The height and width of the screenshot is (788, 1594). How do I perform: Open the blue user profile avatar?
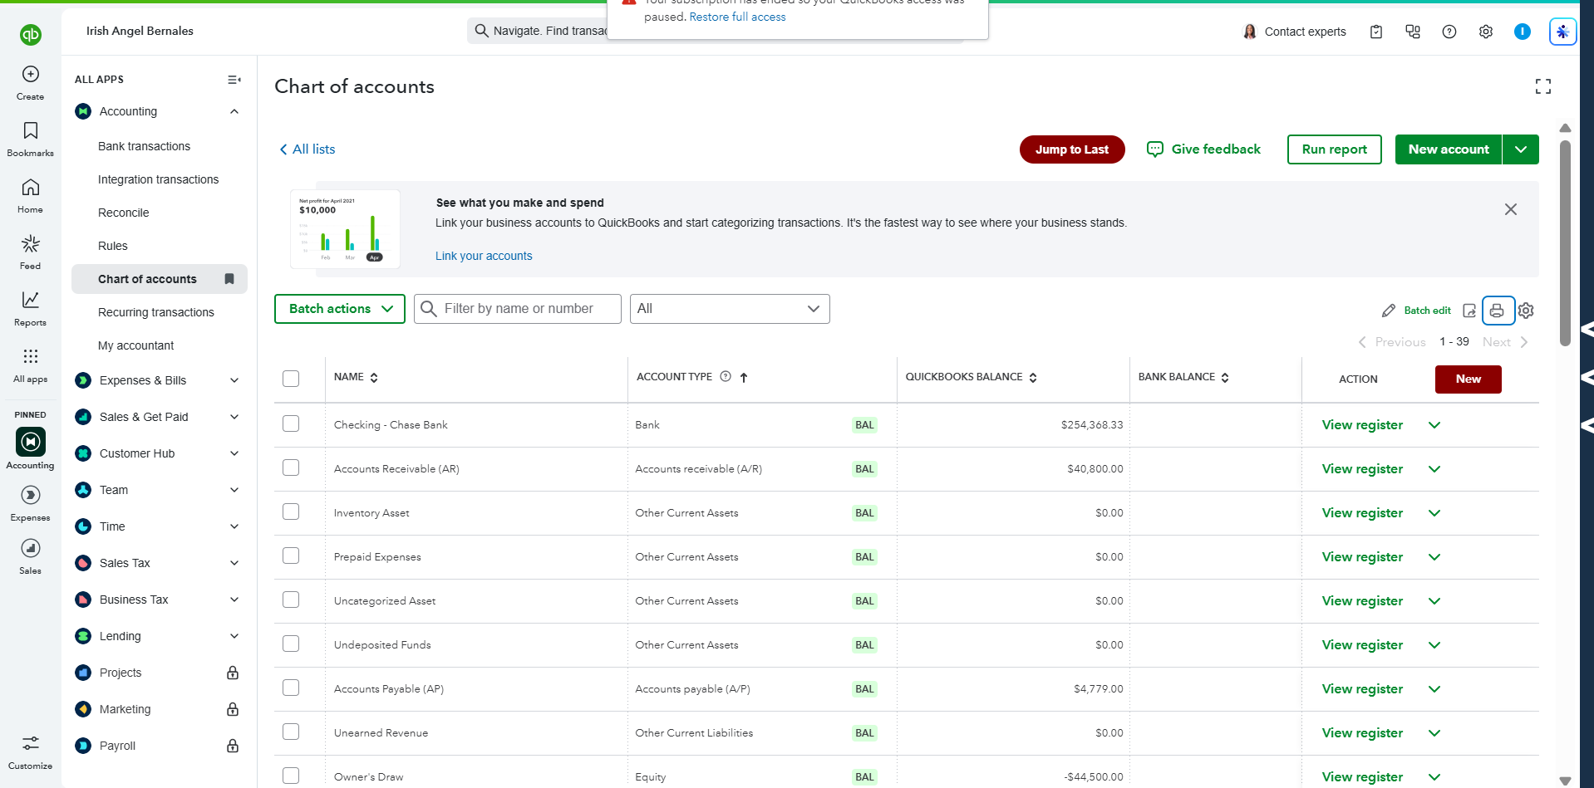click(x=1523, y=32)
